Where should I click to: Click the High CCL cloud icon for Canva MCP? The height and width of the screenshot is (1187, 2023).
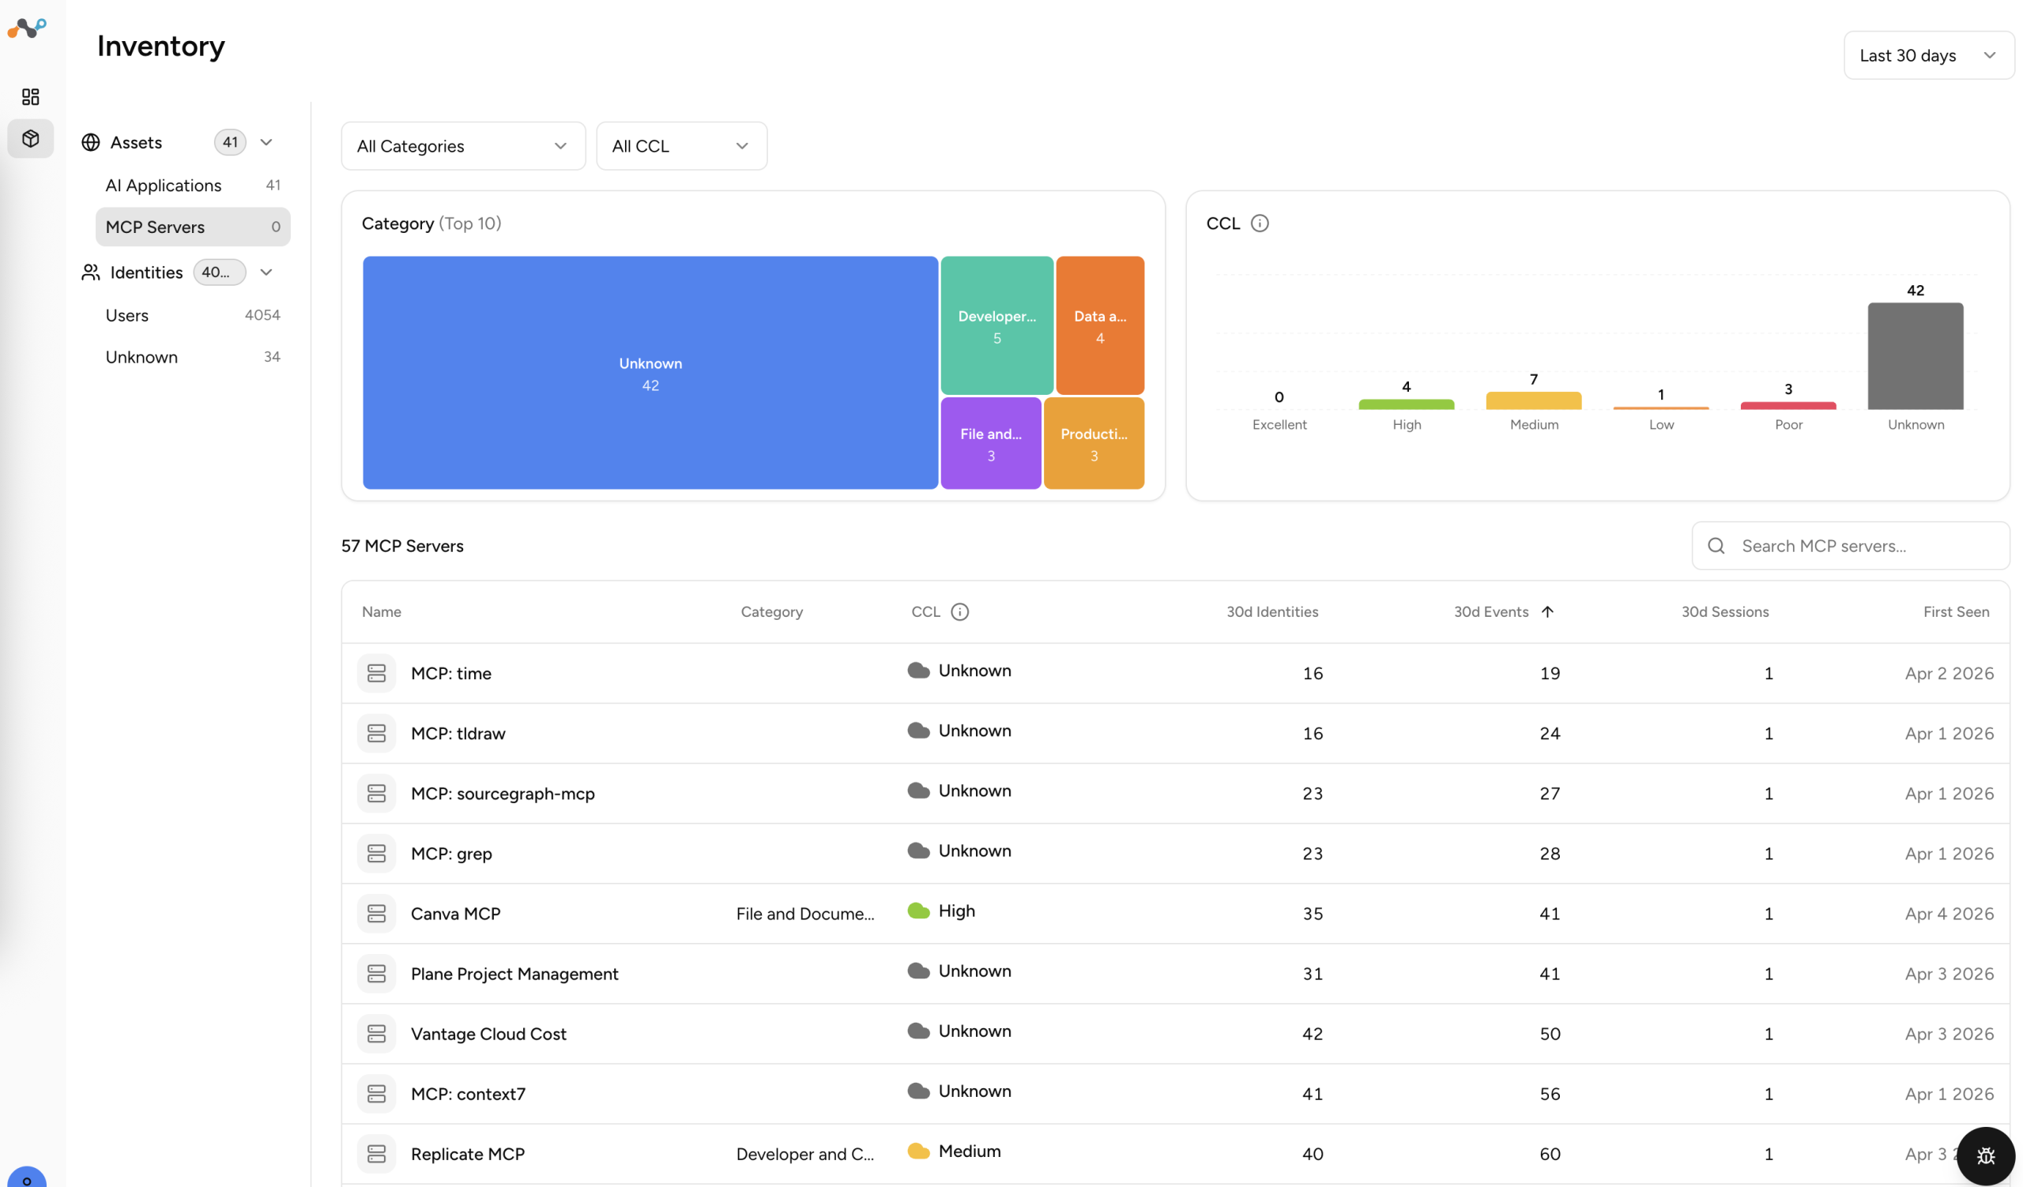[x=918, y=911]
